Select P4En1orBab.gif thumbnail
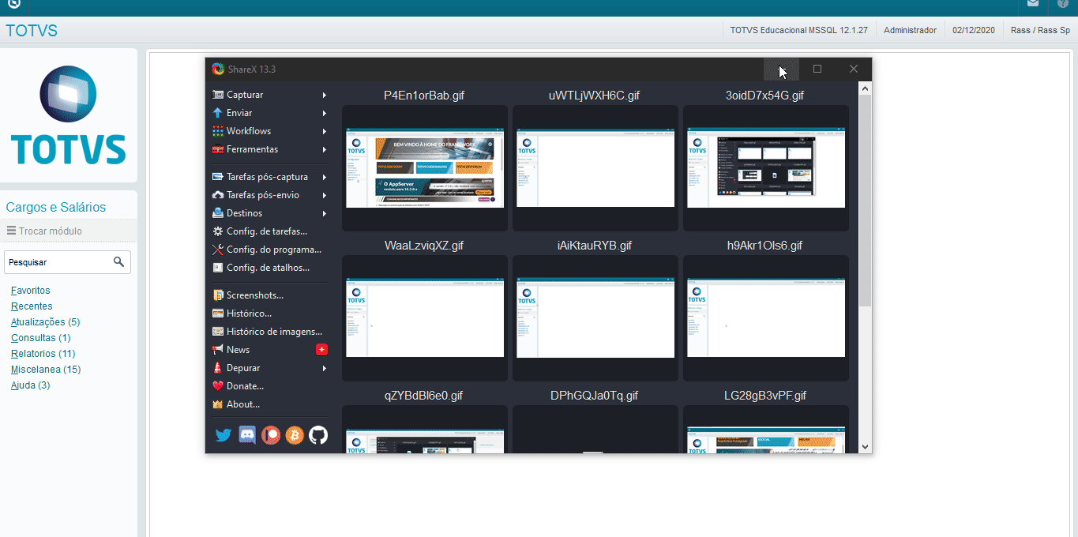The image size is (1078, 537). pos(425,167)
